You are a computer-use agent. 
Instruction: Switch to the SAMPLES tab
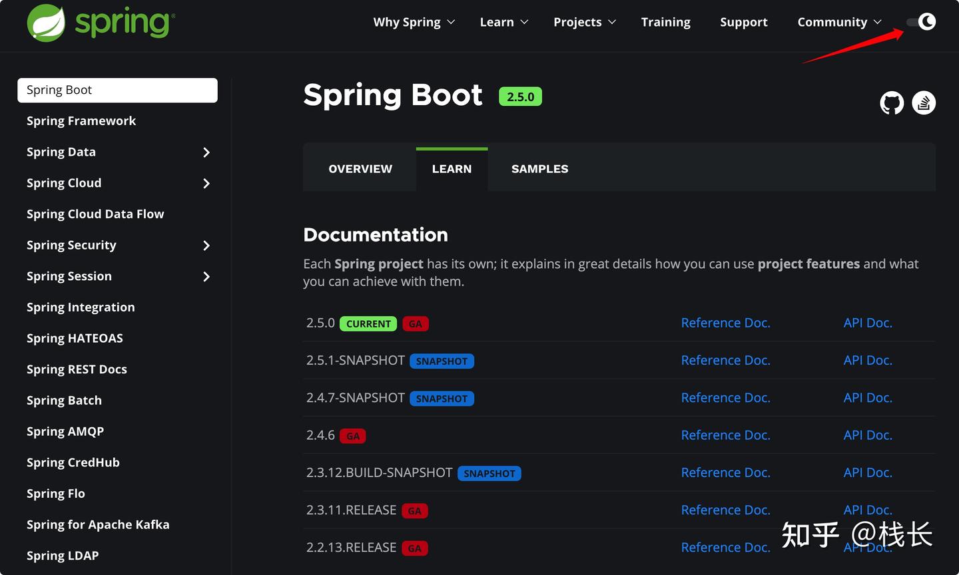click(x=540, y=169)
